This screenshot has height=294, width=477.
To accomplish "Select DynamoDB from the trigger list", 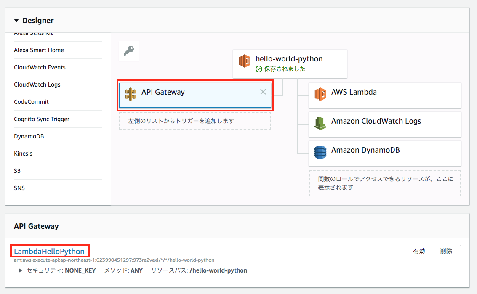I will pos(30,136).
